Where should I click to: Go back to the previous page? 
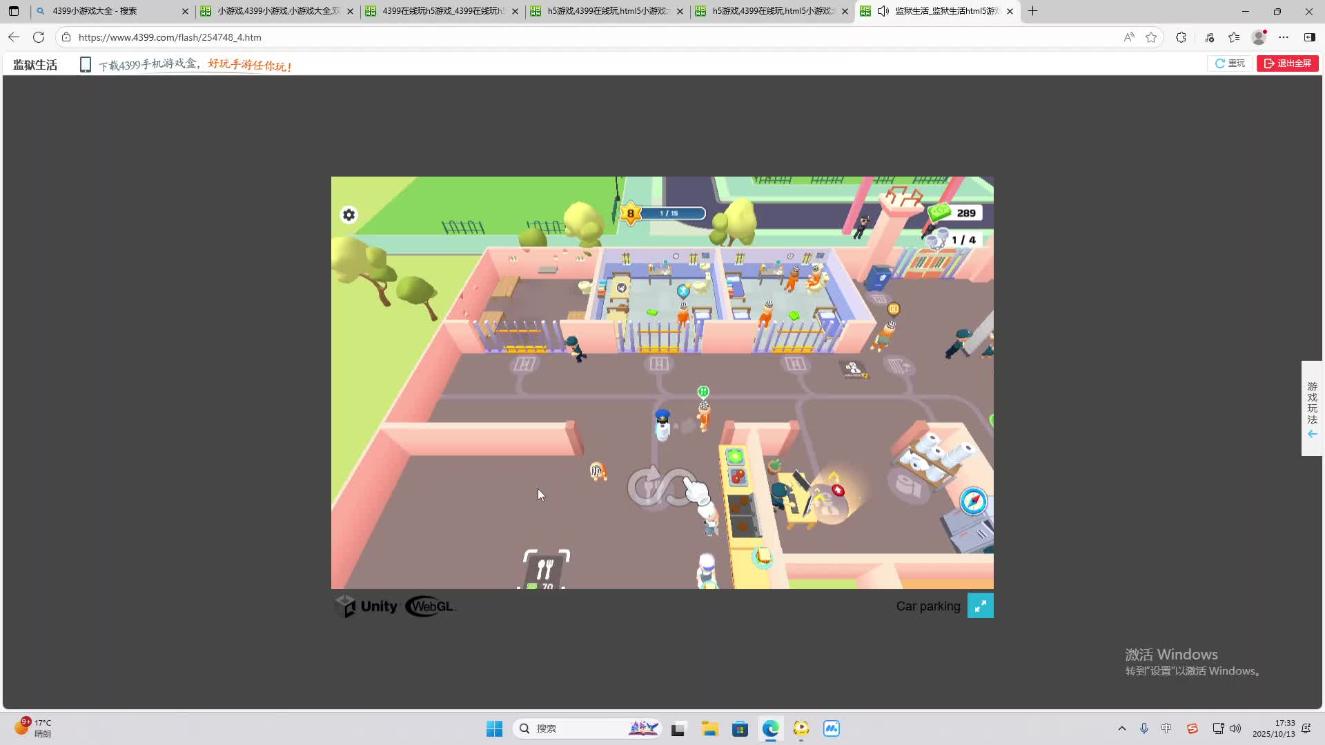point(14,37)
